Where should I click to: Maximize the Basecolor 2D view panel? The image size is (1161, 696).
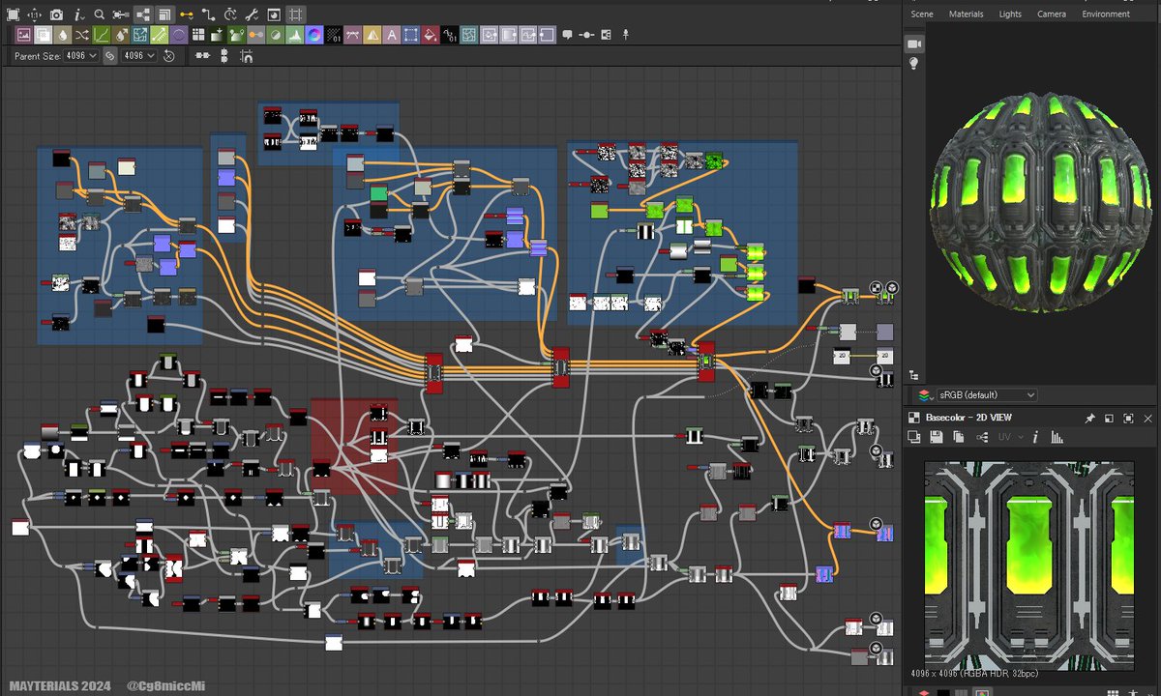point(1128,419)
